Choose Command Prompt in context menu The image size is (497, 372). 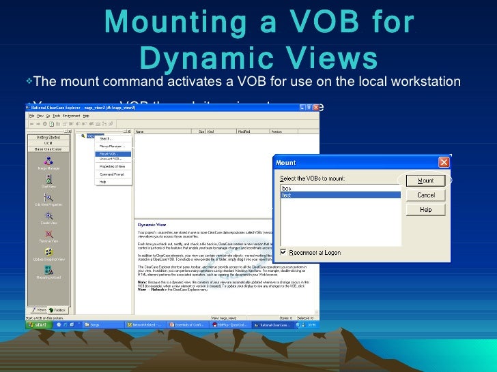(x=113, y=174)
